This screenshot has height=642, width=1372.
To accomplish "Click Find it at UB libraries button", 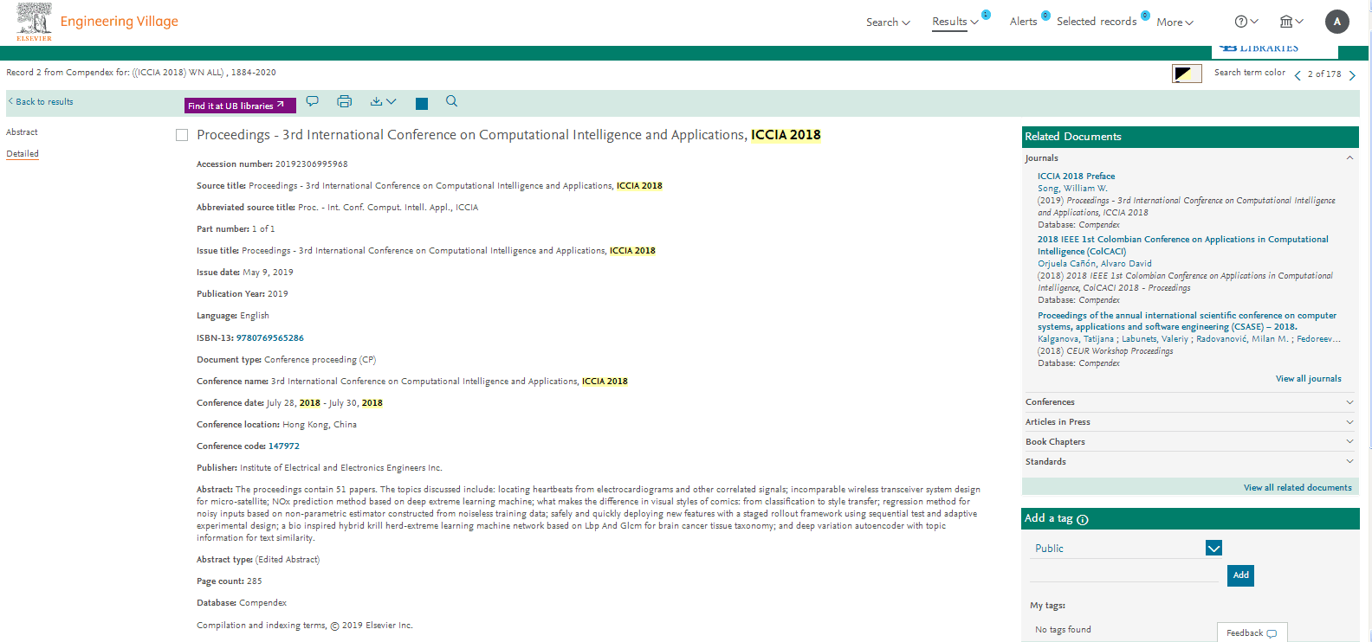I will coord(240,106).
